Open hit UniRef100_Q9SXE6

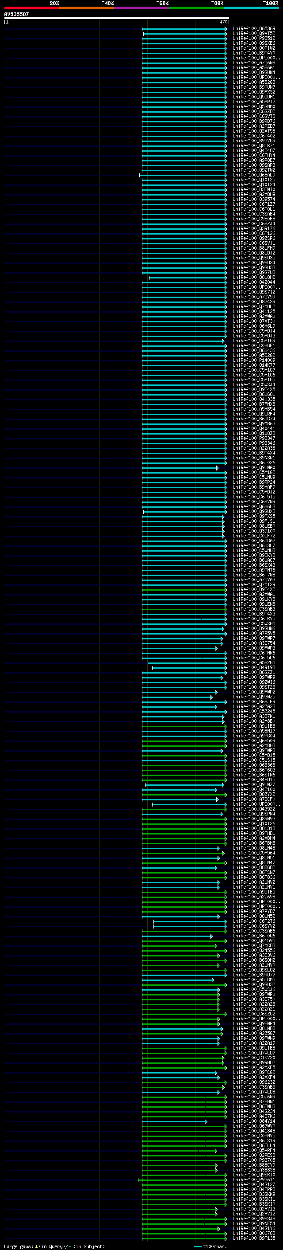point(254,43)
